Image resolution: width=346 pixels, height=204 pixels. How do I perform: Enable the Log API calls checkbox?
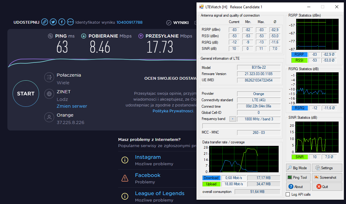click(288, 194)
